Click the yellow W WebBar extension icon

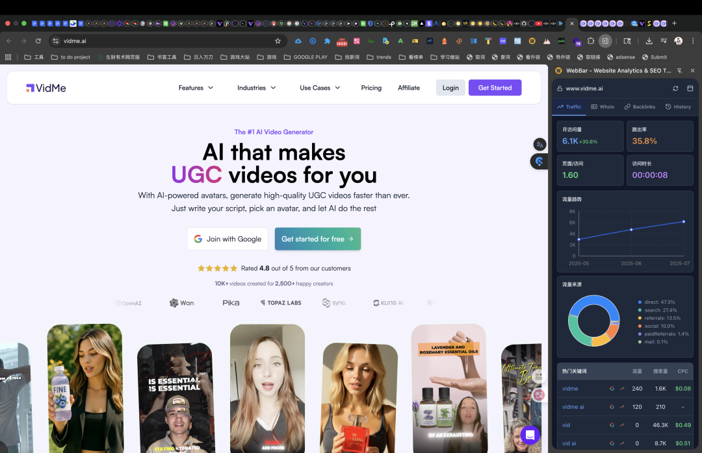[532, 41]
